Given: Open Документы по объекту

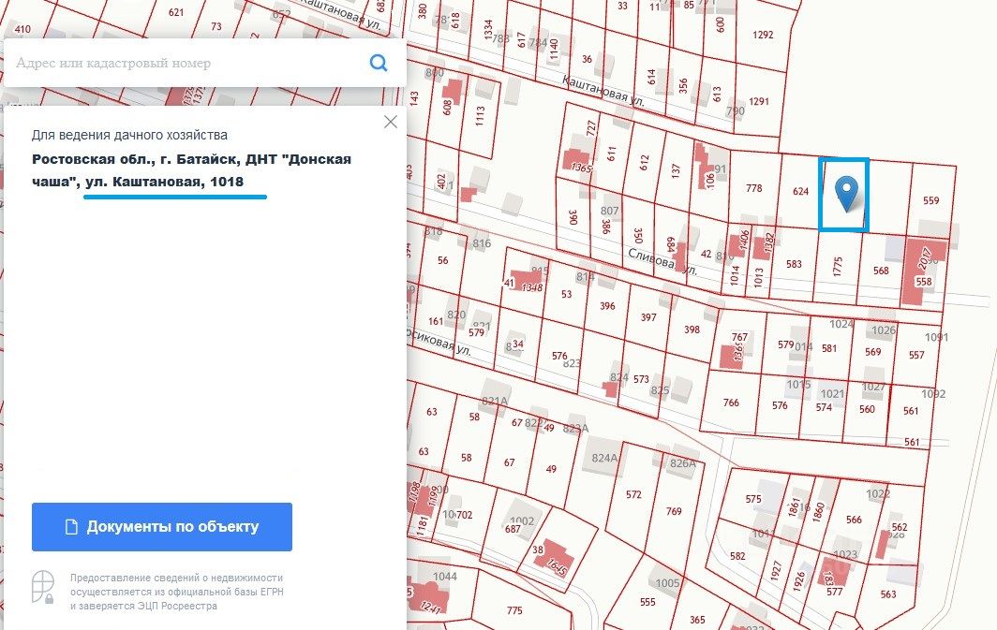Looking at the screenshot, I should click(162, 526).
